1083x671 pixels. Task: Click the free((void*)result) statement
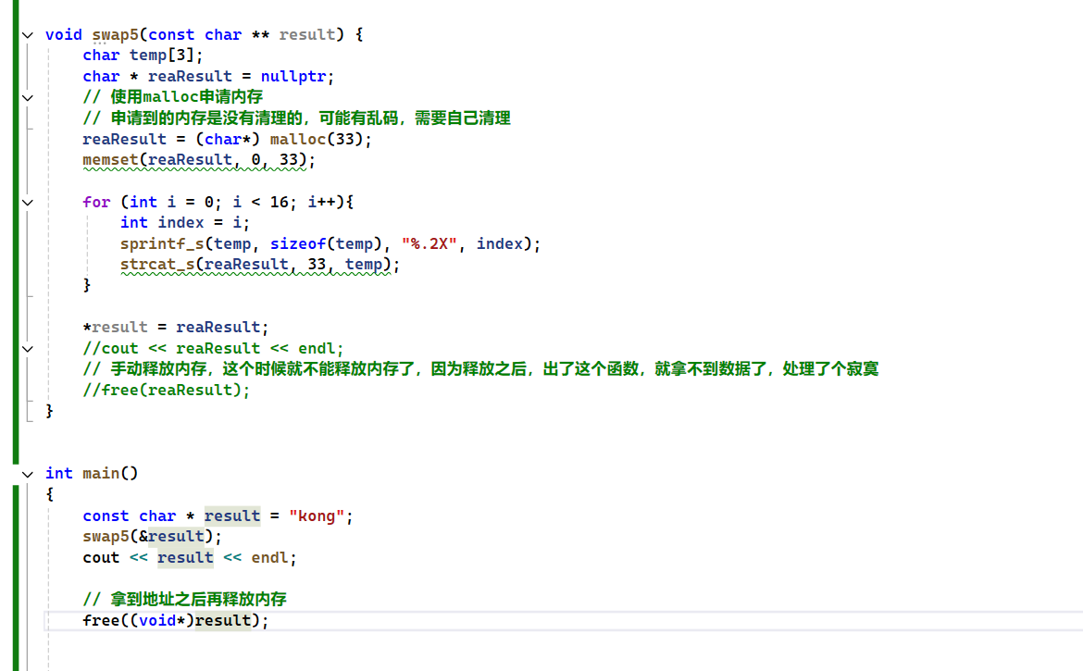(x=175, y=620)
